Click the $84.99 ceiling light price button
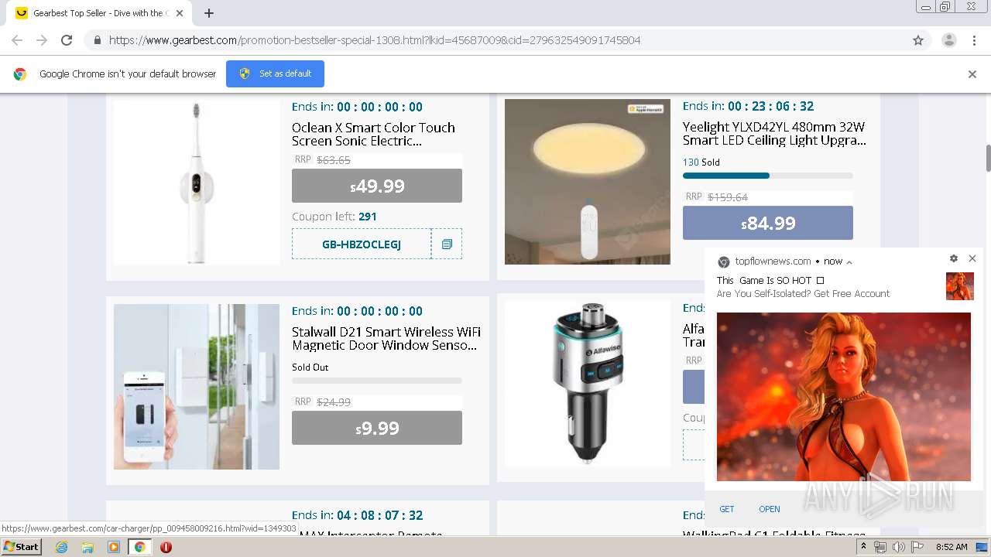Viewport: 991px width, 557px height. (x=768, y=223)
